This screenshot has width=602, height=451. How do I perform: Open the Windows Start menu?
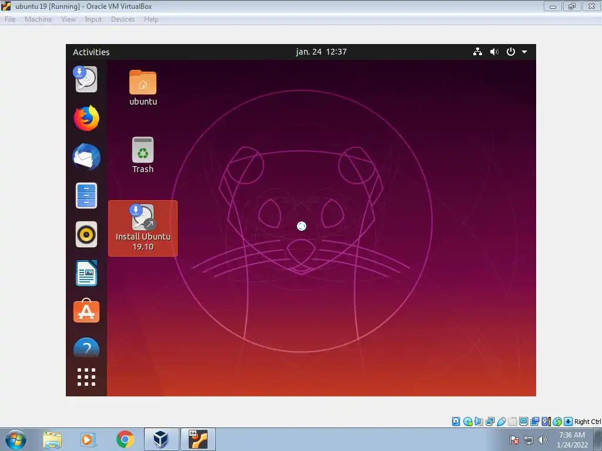(x=16, y=439)
